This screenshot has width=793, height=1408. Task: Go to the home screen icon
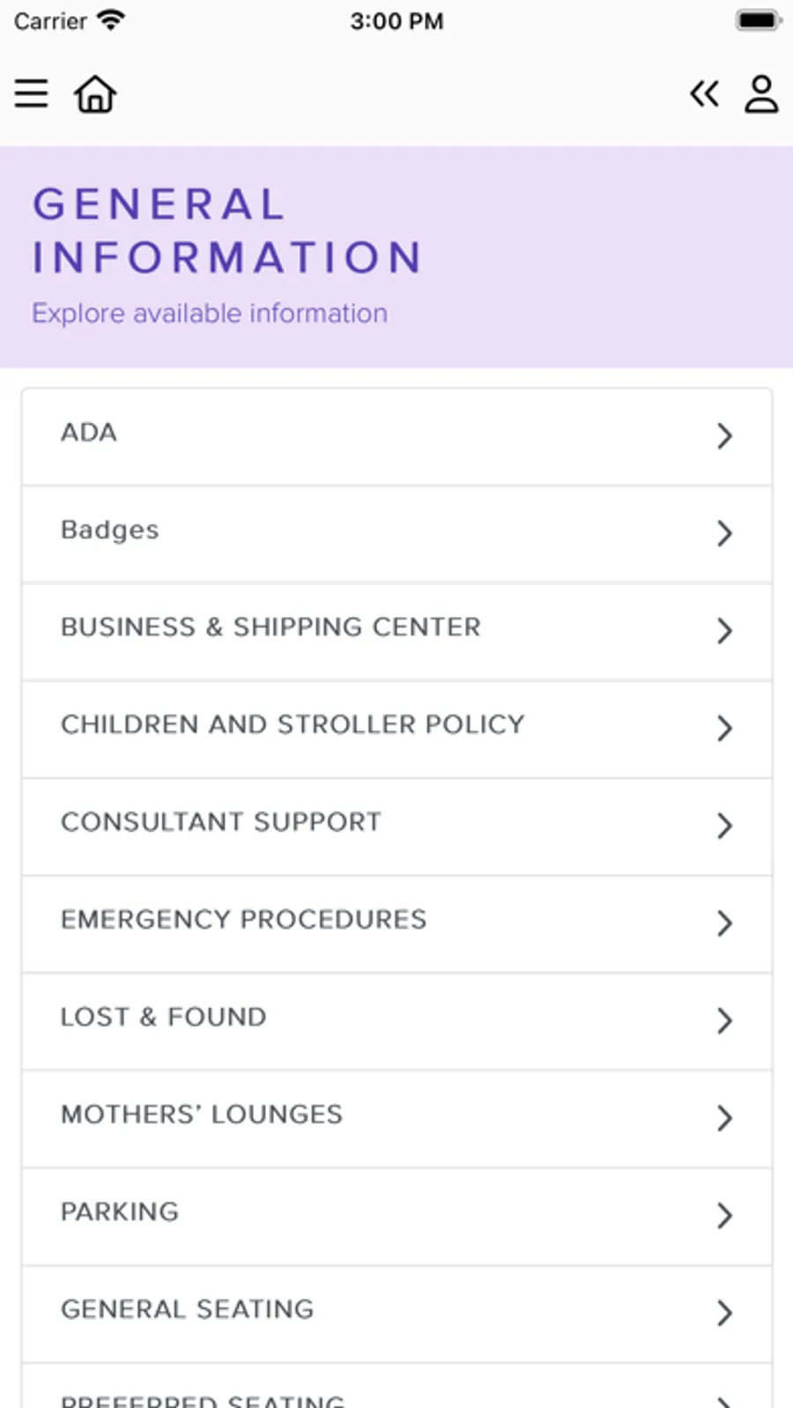coord(95,93)
